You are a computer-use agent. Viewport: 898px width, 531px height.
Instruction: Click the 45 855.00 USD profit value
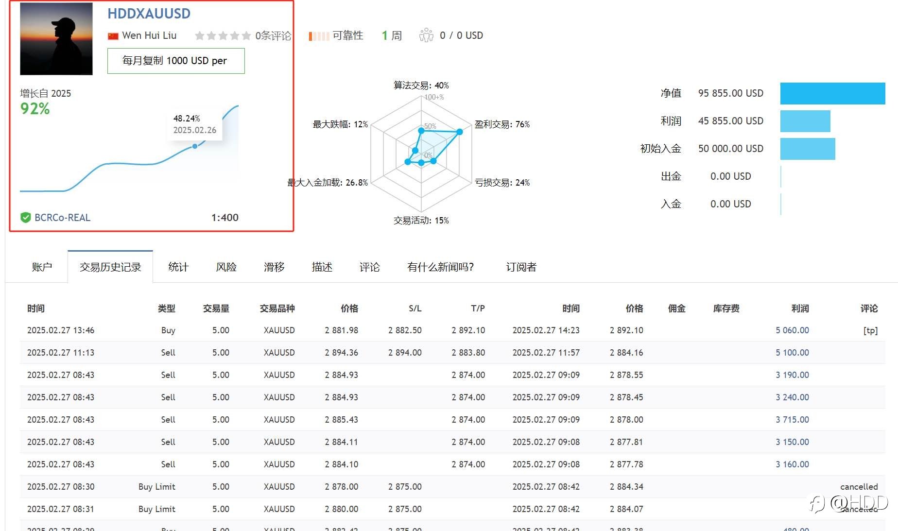click(730, 120)
